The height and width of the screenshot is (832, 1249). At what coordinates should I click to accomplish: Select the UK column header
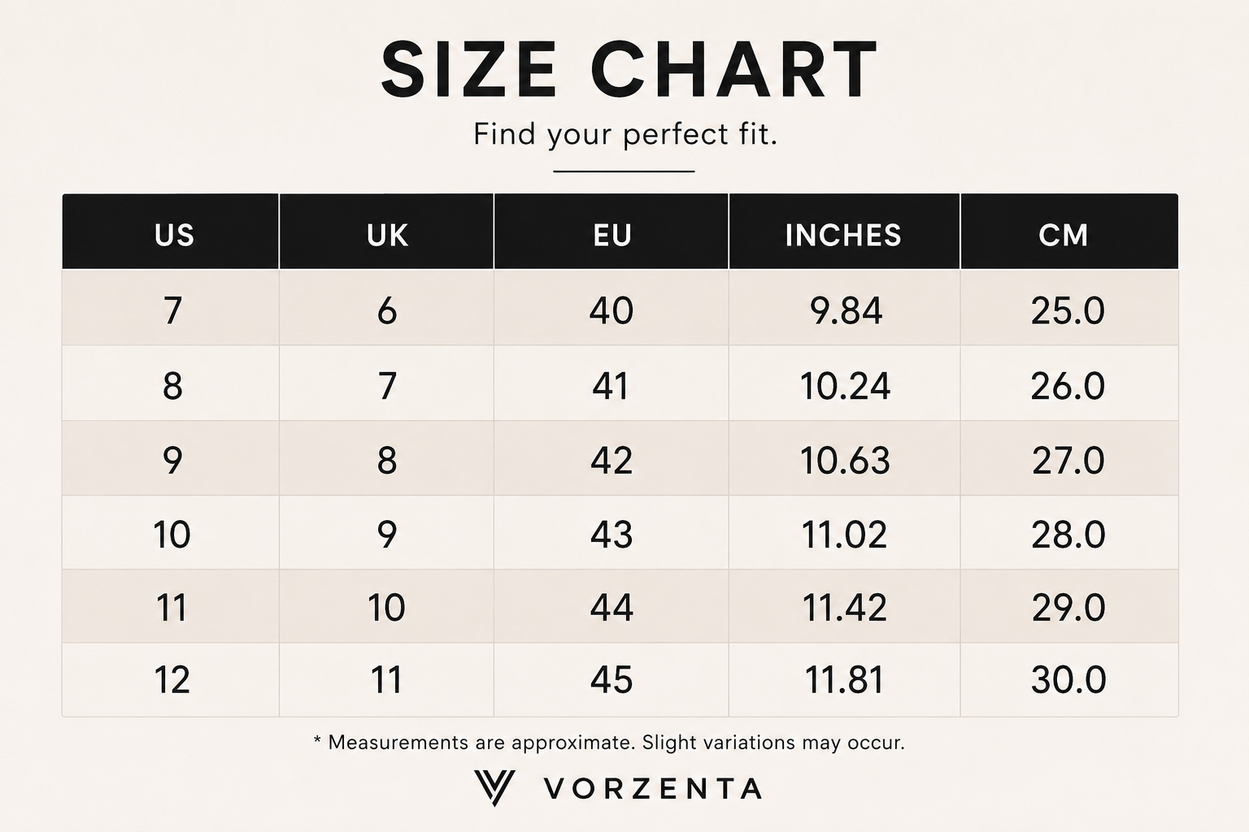click(386, 232)
